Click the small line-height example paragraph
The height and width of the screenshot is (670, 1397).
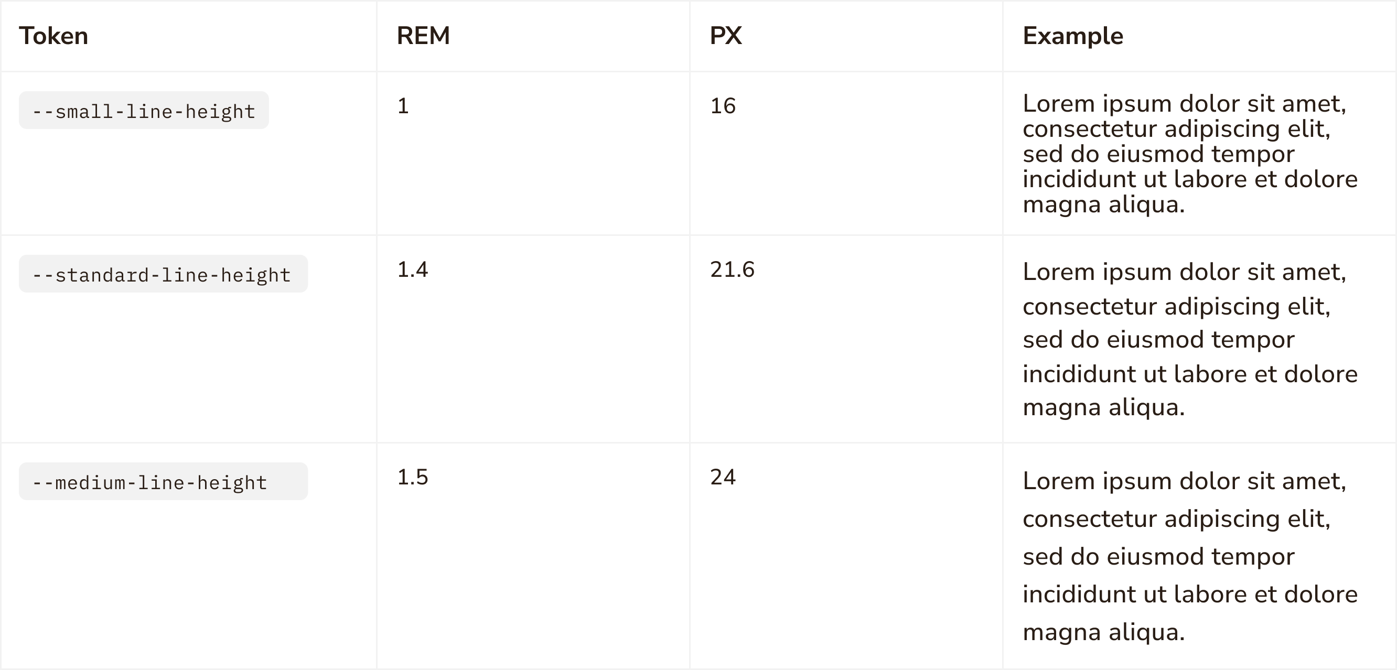coord(1189,154)
